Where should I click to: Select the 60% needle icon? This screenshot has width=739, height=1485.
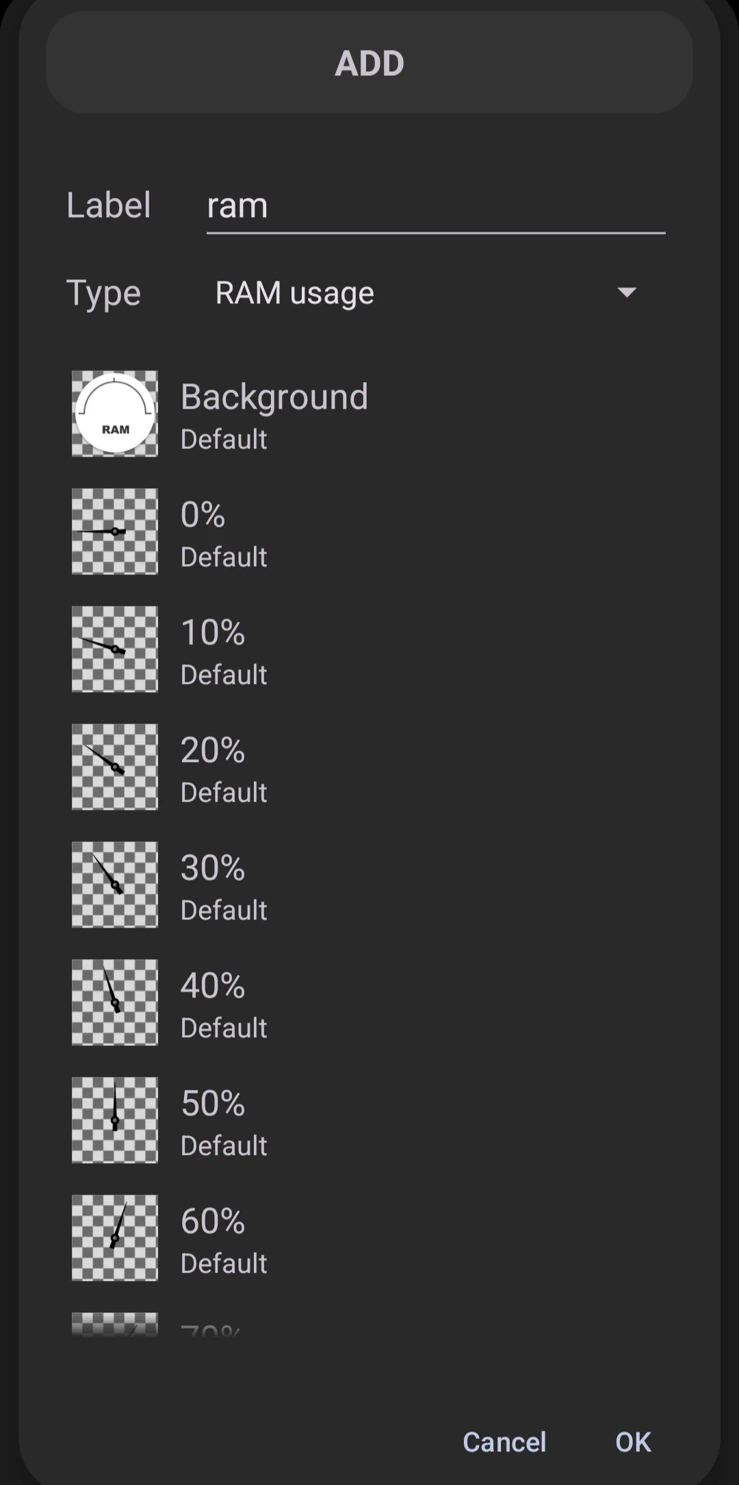pyautogui.click(x=115, y=1238)
